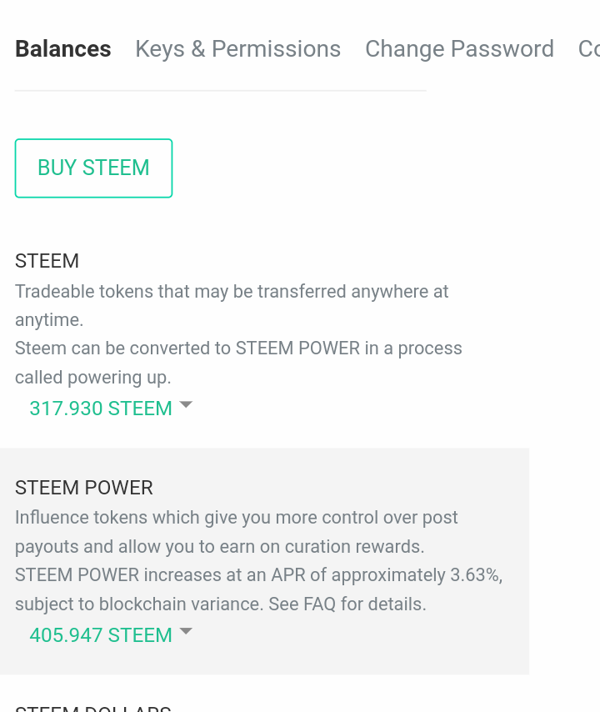Click the STEEM POWER section heading
Image resolution: width=600 pixels, height=712 pixels.
point(84,488)
